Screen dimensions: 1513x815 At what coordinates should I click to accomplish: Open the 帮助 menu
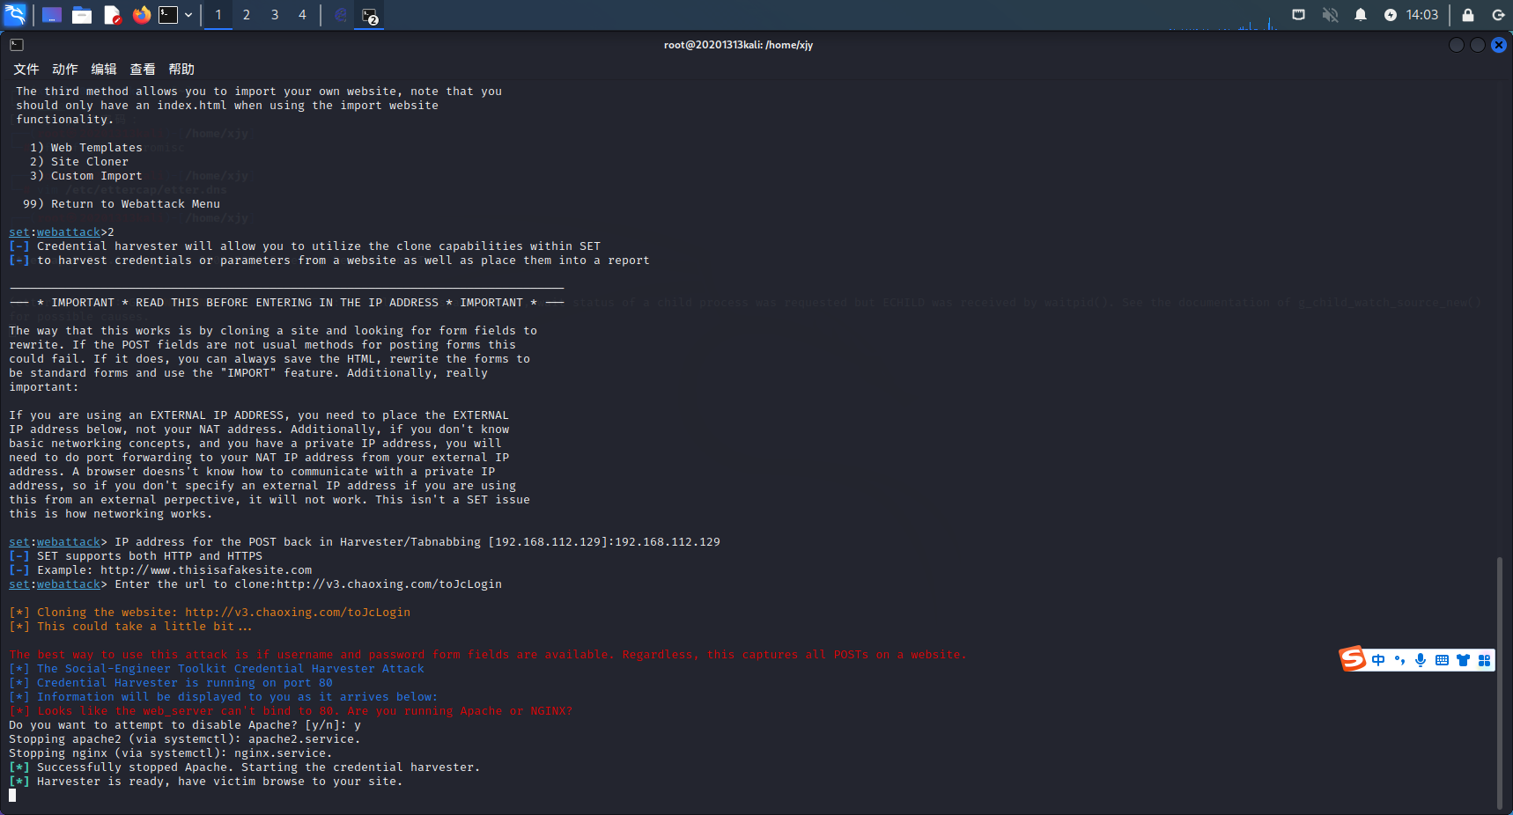coord(181,70)
